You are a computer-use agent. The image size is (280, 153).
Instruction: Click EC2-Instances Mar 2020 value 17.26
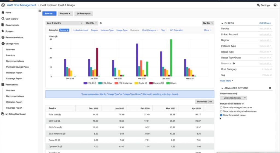pyautogui.click(x=172, y=134)
